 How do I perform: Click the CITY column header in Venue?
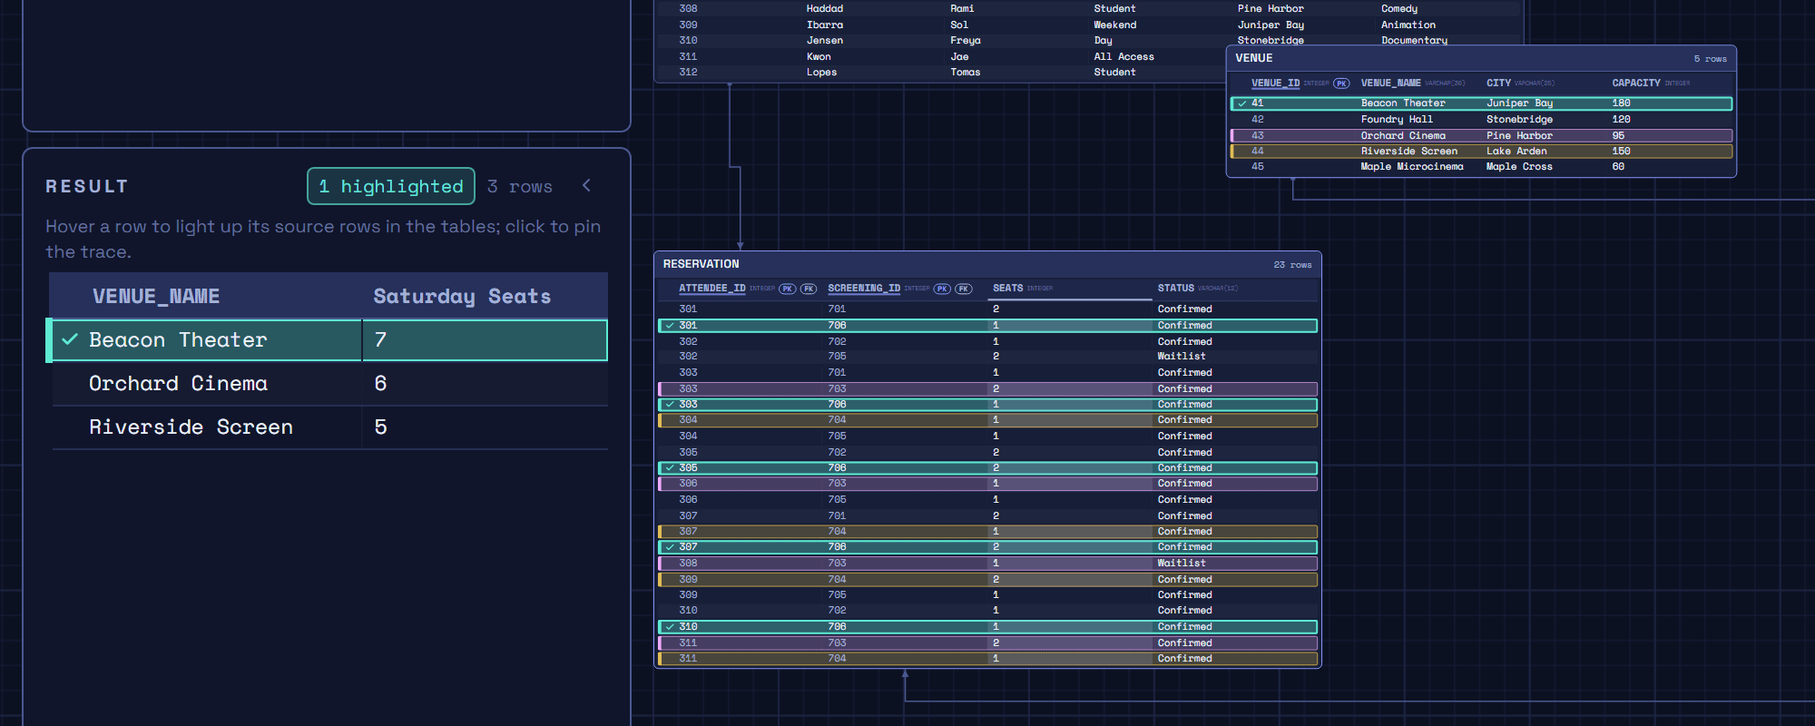pyautogui.click(x=1498, y=83)
